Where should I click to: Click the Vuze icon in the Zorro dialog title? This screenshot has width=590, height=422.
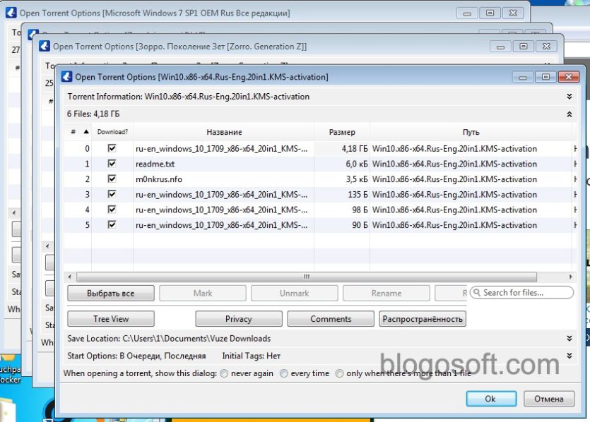click(x=45, y=46)
